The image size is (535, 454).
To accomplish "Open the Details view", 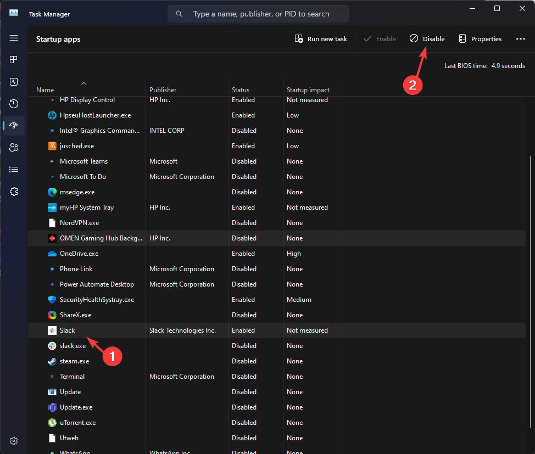I will (x=14, y=169).
